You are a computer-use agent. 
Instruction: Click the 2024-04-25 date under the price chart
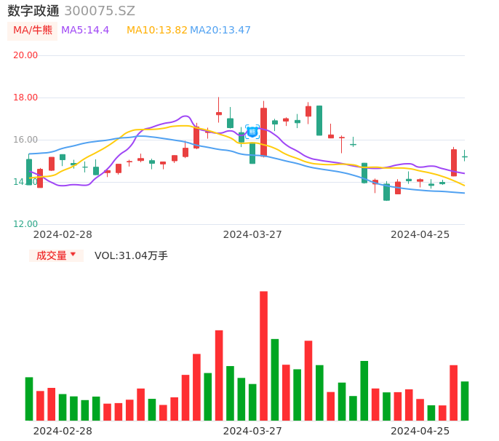420,234
